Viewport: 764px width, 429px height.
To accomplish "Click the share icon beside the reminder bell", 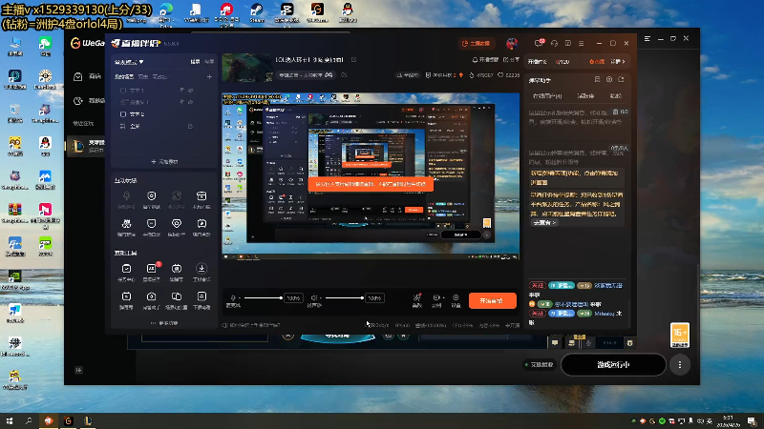I will 505,60.
